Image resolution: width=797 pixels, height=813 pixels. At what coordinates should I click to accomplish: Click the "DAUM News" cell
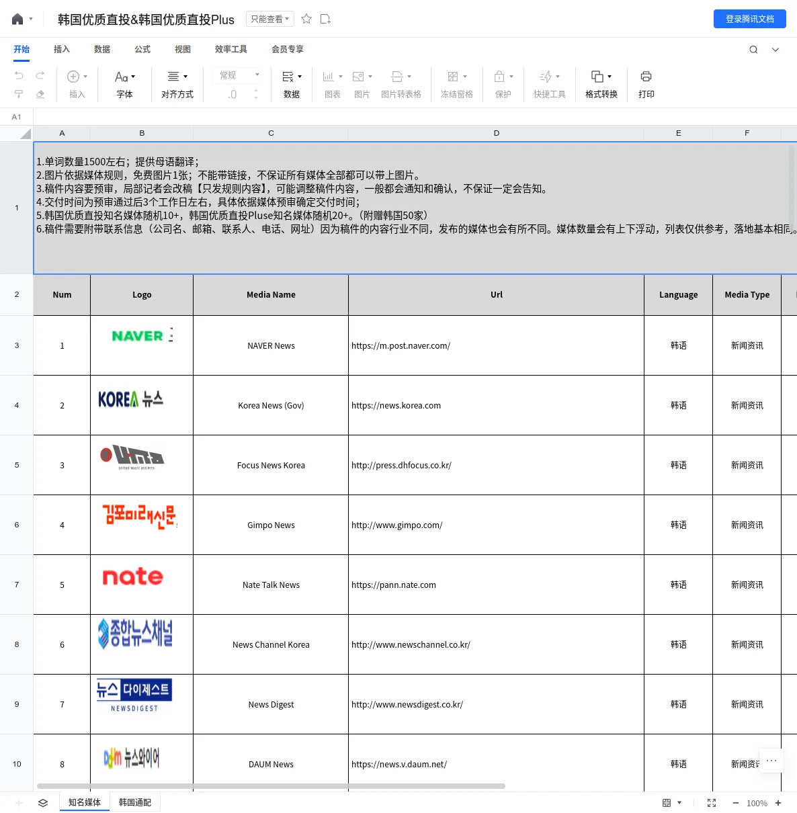tap(271, 765)
